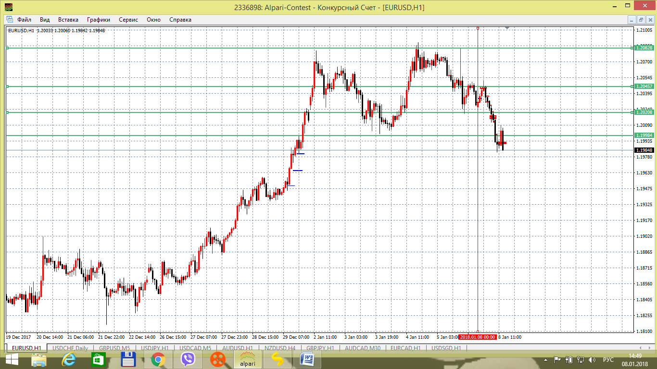Show hidden system tray icons
Screen dimensions: 657x369
pyautogui.click(x=546, y=359)
